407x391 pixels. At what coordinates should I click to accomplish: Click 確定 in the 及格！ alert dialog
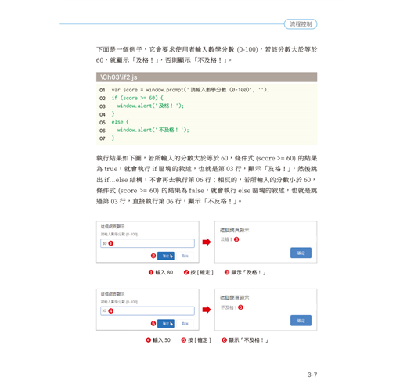coord(301,253)
